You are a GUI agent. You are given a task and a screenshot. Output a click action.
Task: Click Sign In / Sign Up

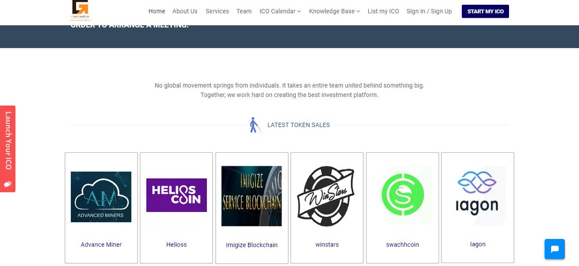point(429,11)
